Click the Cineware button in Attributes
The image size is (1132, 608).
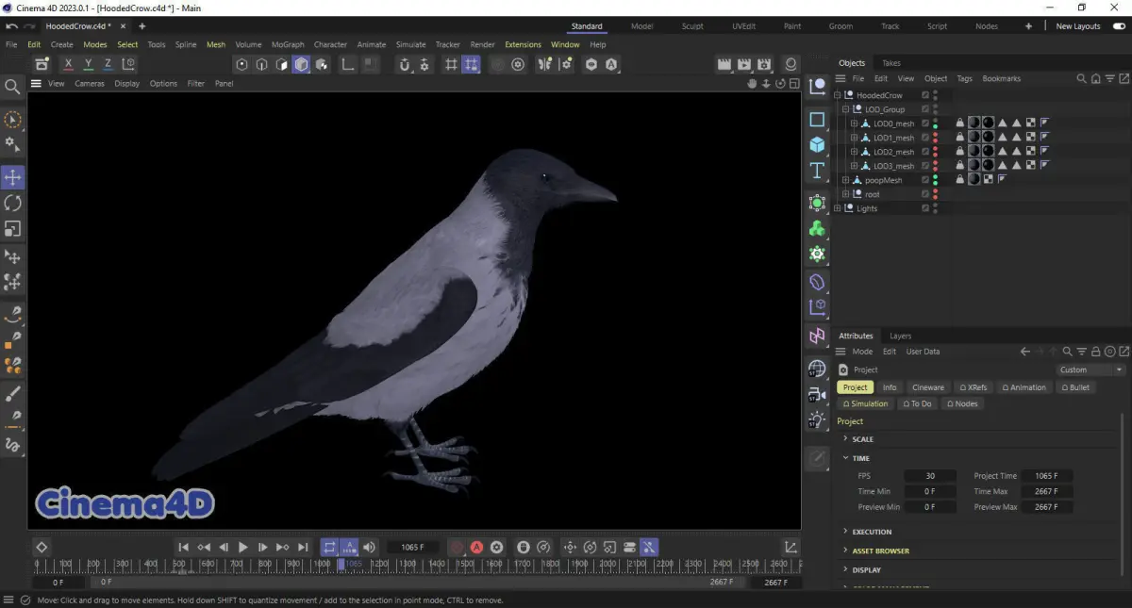point(927,387)
